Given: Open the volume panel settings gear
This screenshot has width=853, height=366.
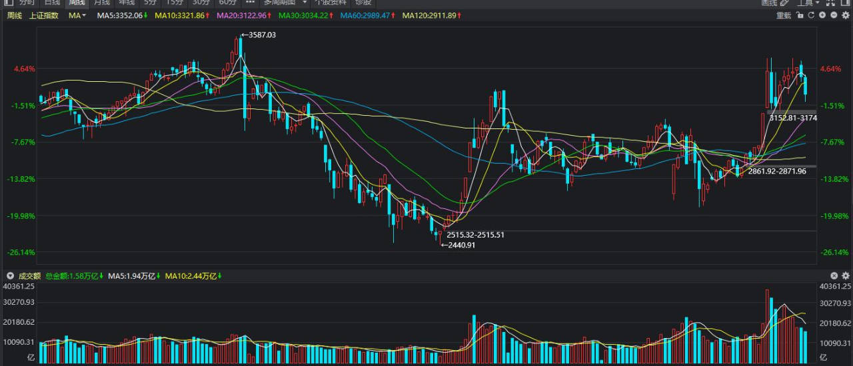Looking at the screenshot, I should [x=845, y=275].
